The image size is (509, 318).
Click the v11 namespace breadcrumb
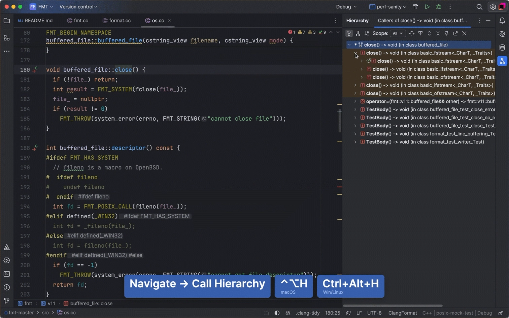point(48,304)
